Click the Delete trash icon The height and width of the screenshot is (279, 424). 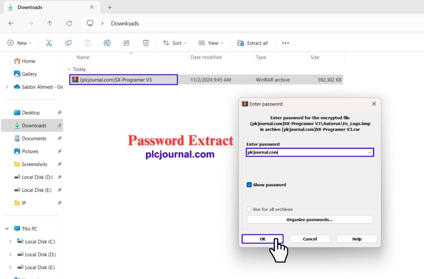146,43
